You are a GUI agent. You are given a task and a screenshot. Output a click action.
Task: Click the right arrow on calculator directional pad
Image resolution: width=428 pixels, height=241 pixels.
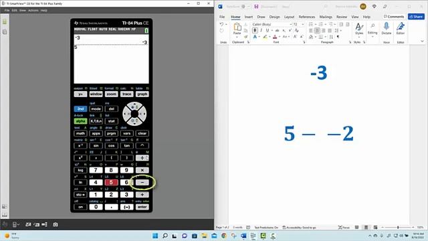point(142,114)
